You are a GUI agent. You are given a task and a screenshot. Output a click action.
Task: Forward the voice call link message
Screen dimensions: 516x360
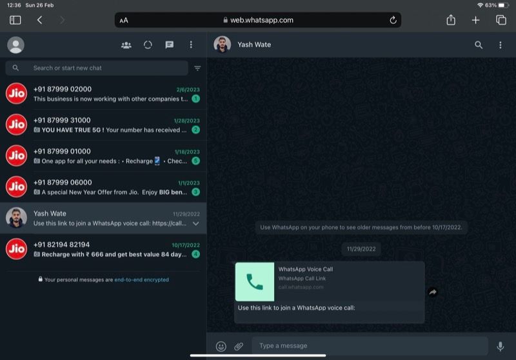[433, 292]
